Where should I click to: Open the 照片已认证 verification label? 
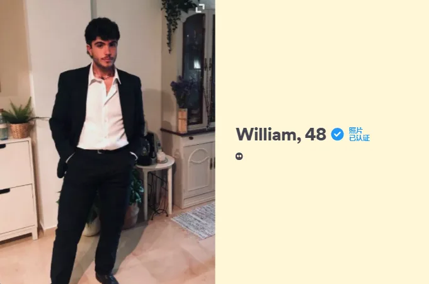pos(359,134)
